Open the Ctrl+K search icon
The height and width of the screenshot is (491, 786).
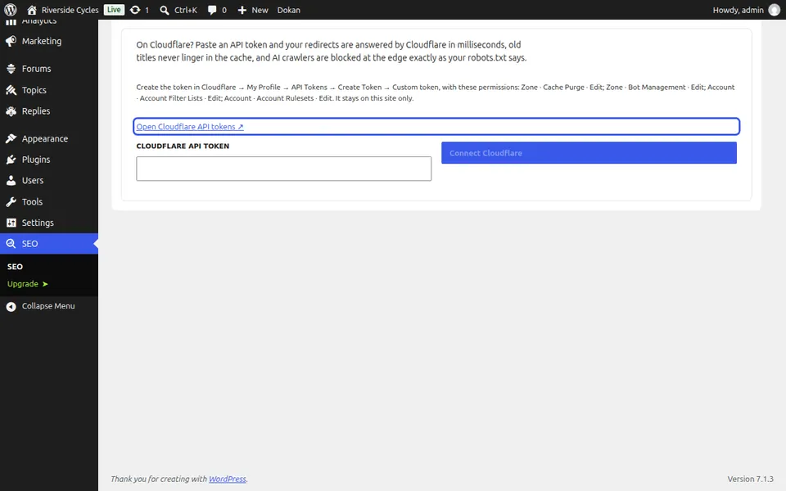click(165, 10)
